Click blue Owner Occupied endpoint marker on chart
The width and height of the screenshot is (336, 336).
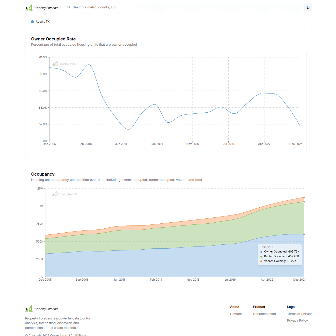coord(304,234)
